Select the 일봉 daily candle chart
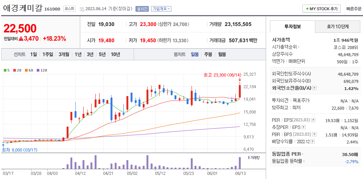Viewport: 363px width, 179px height. (x=195, y=55)
